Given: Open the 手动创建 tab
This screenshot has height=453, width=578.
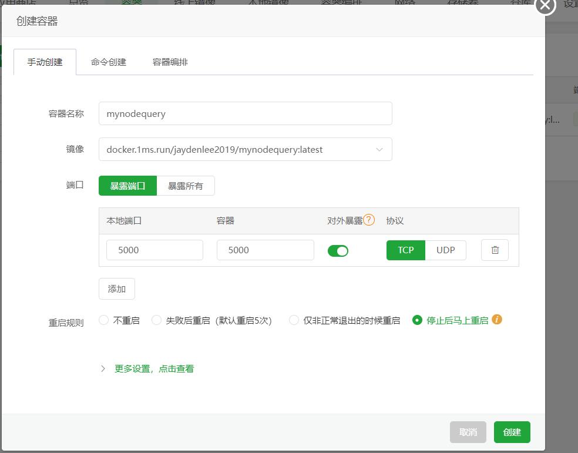Looking at the screenshot, I should tap(45, 62).
